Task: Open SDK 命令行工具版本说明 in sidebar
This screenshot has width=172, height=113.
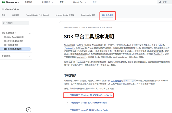Action: [13, 41]
